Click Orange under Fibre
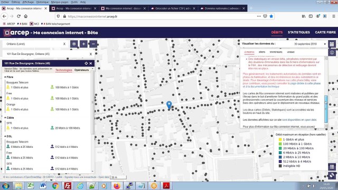 11,104
